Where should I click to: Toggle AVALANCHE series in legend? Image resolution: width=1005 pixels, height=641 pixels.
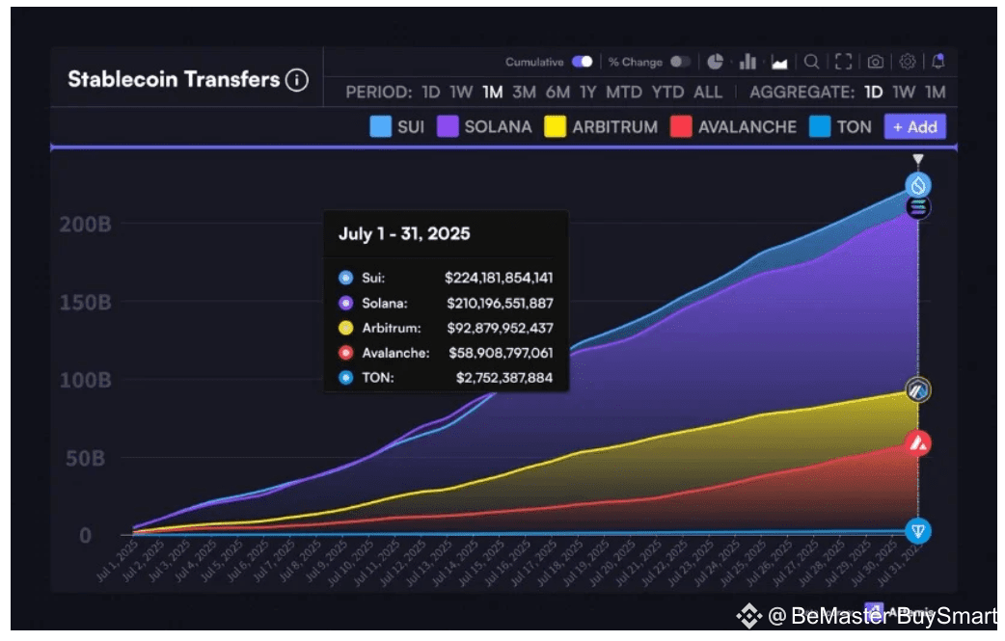click(733, 127)
